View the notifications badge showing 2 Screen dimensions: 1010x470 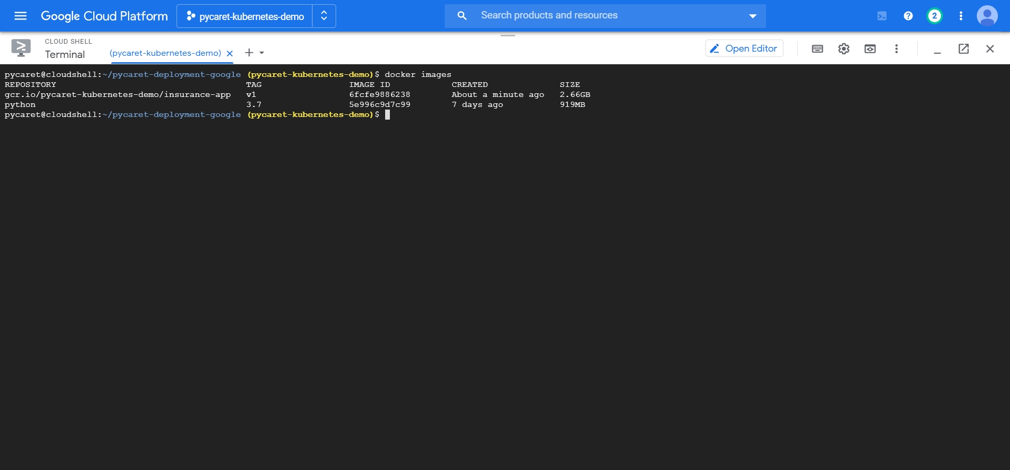point(934,16)
